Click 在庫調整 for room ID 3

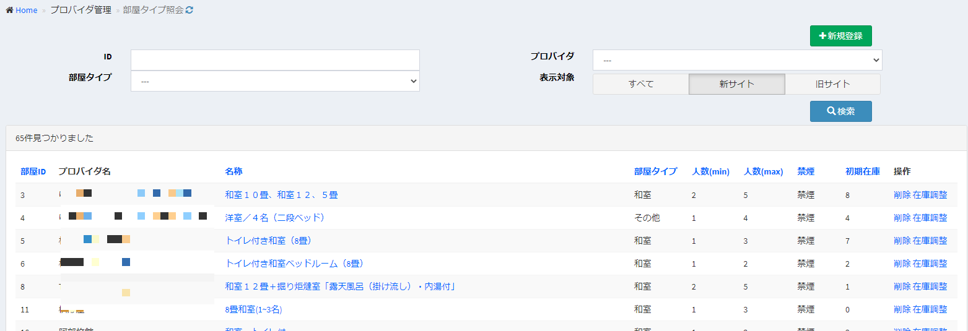pos(930,195)
